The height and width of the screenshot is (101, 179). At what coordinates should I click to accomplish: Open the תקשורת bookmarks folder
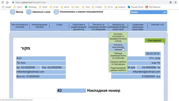tap(97, 7)
